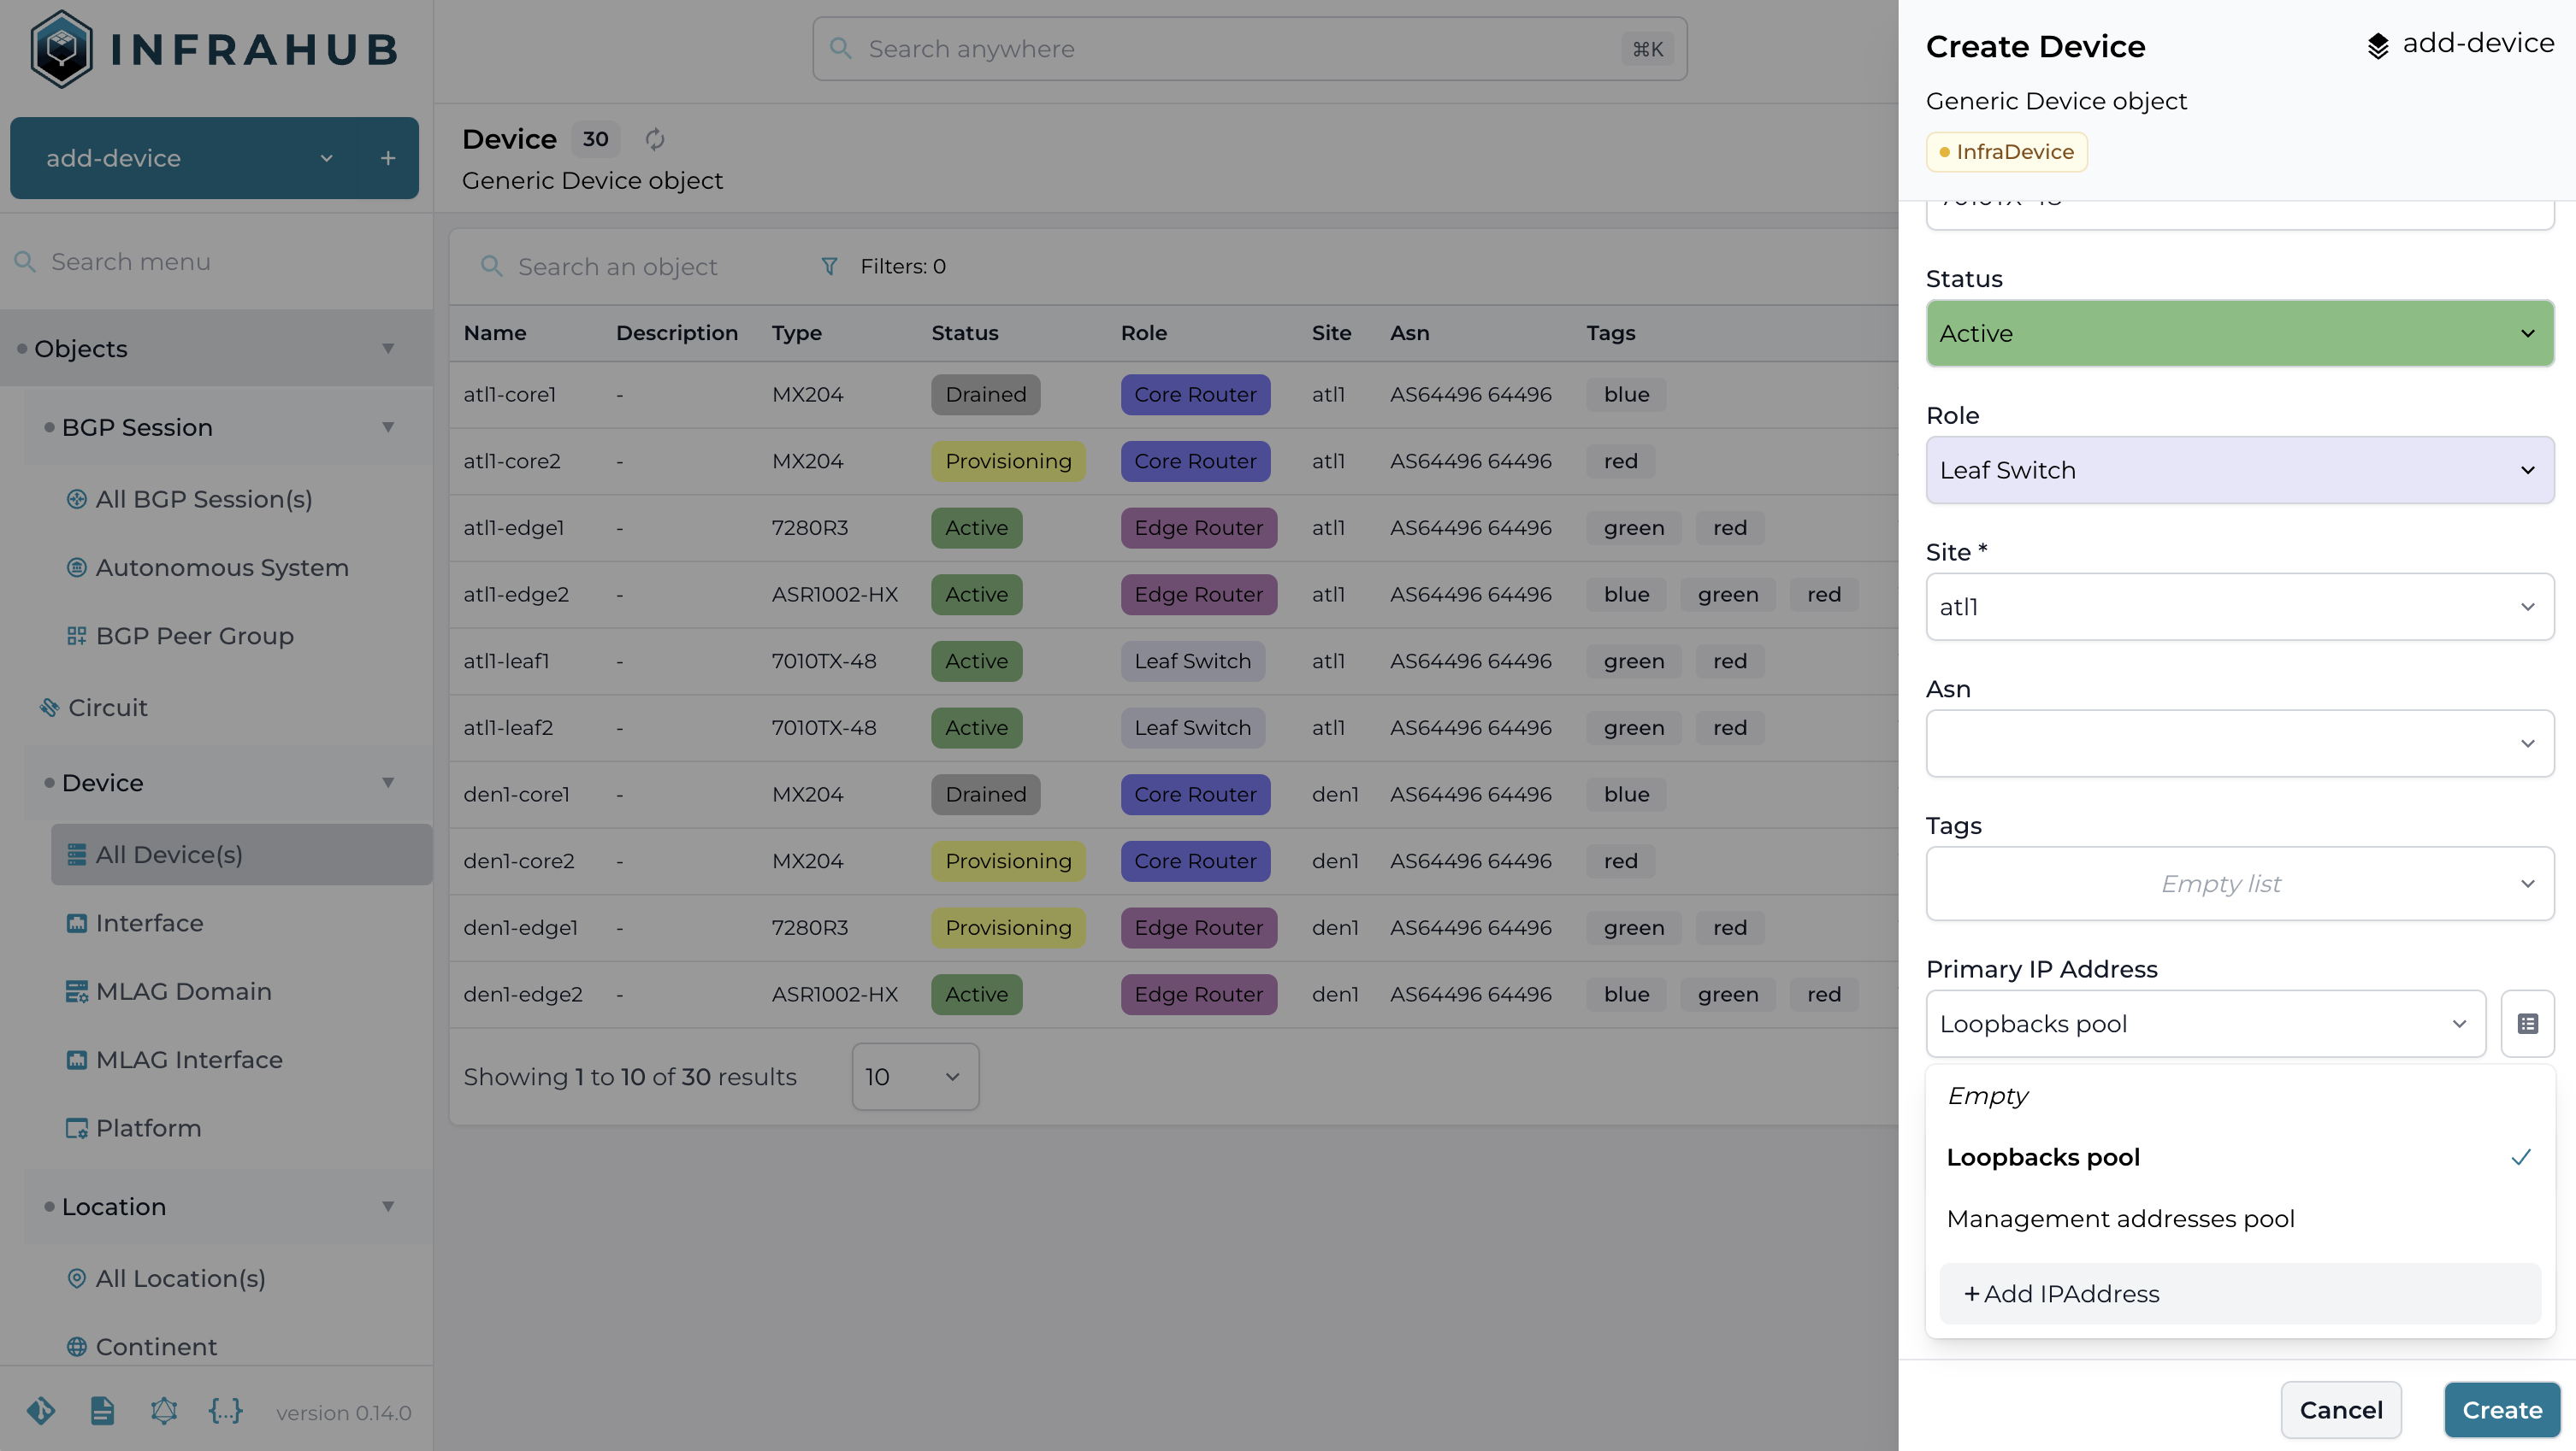Click the add-device layers icon in panel header

coord(2378,46)
